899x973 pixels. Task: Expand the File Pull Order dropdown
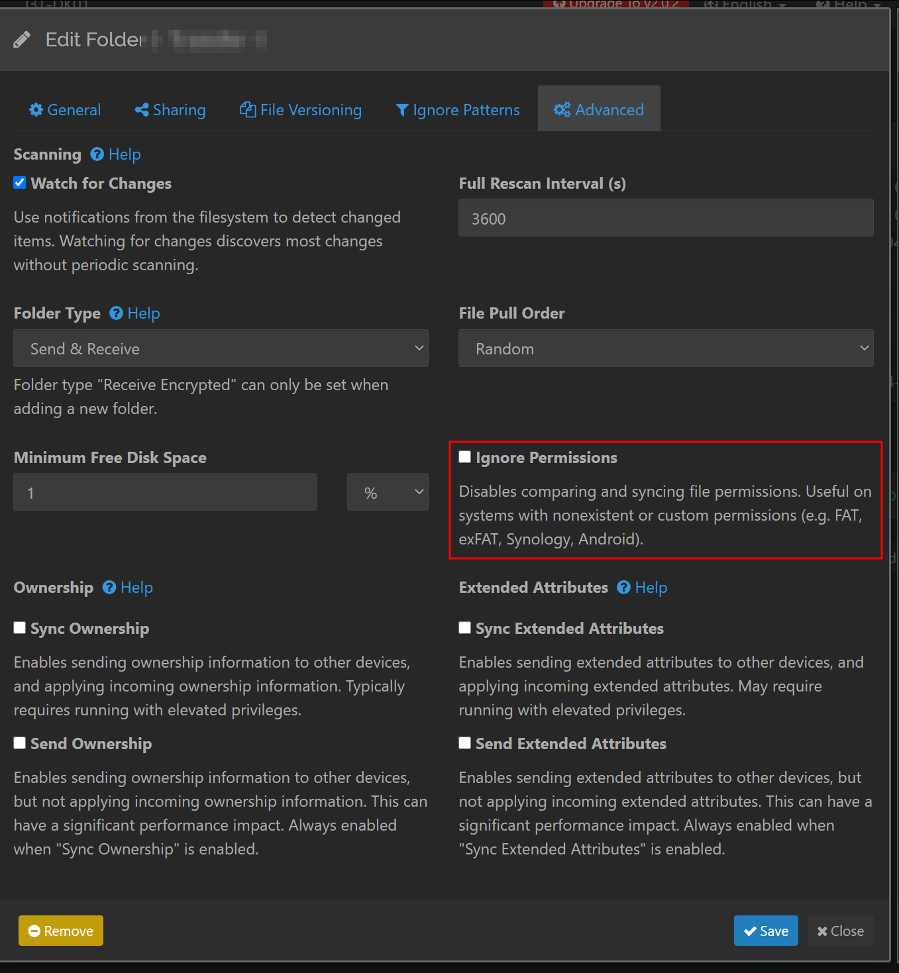pyautogui.click(x=666, y=348)
